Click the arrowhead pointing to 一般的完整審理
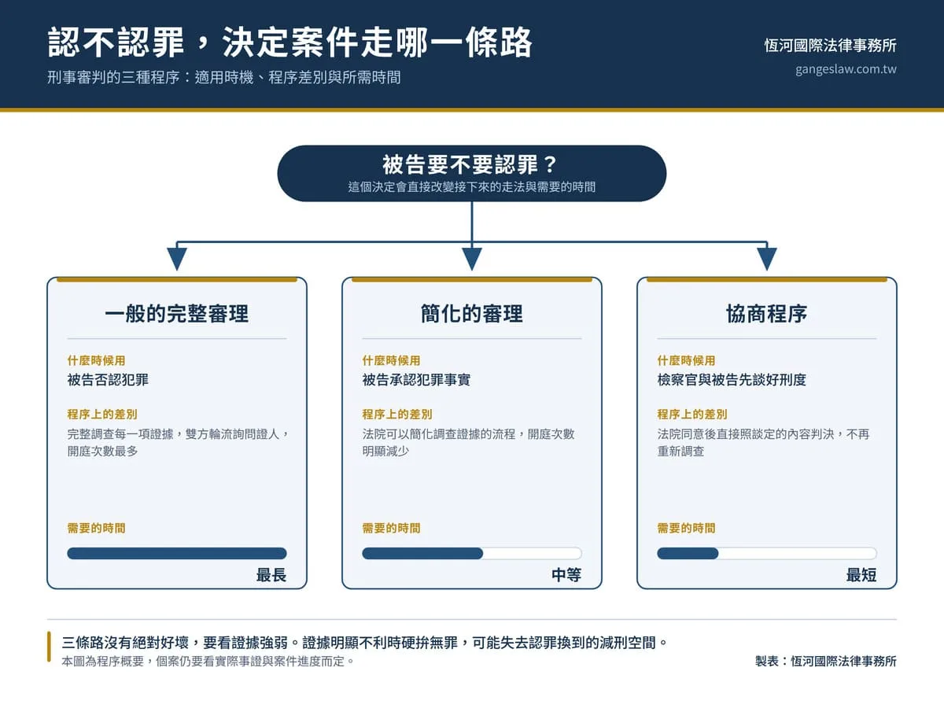 tap(177, 259)
